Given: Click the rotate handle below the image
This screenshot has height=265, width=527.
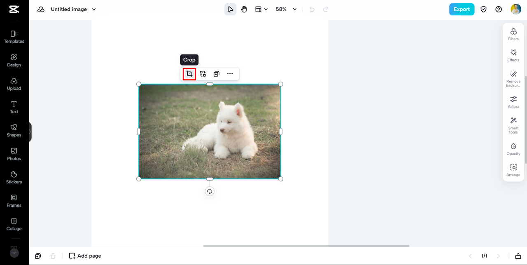Looking at the screenshot, I should point(210,191).
